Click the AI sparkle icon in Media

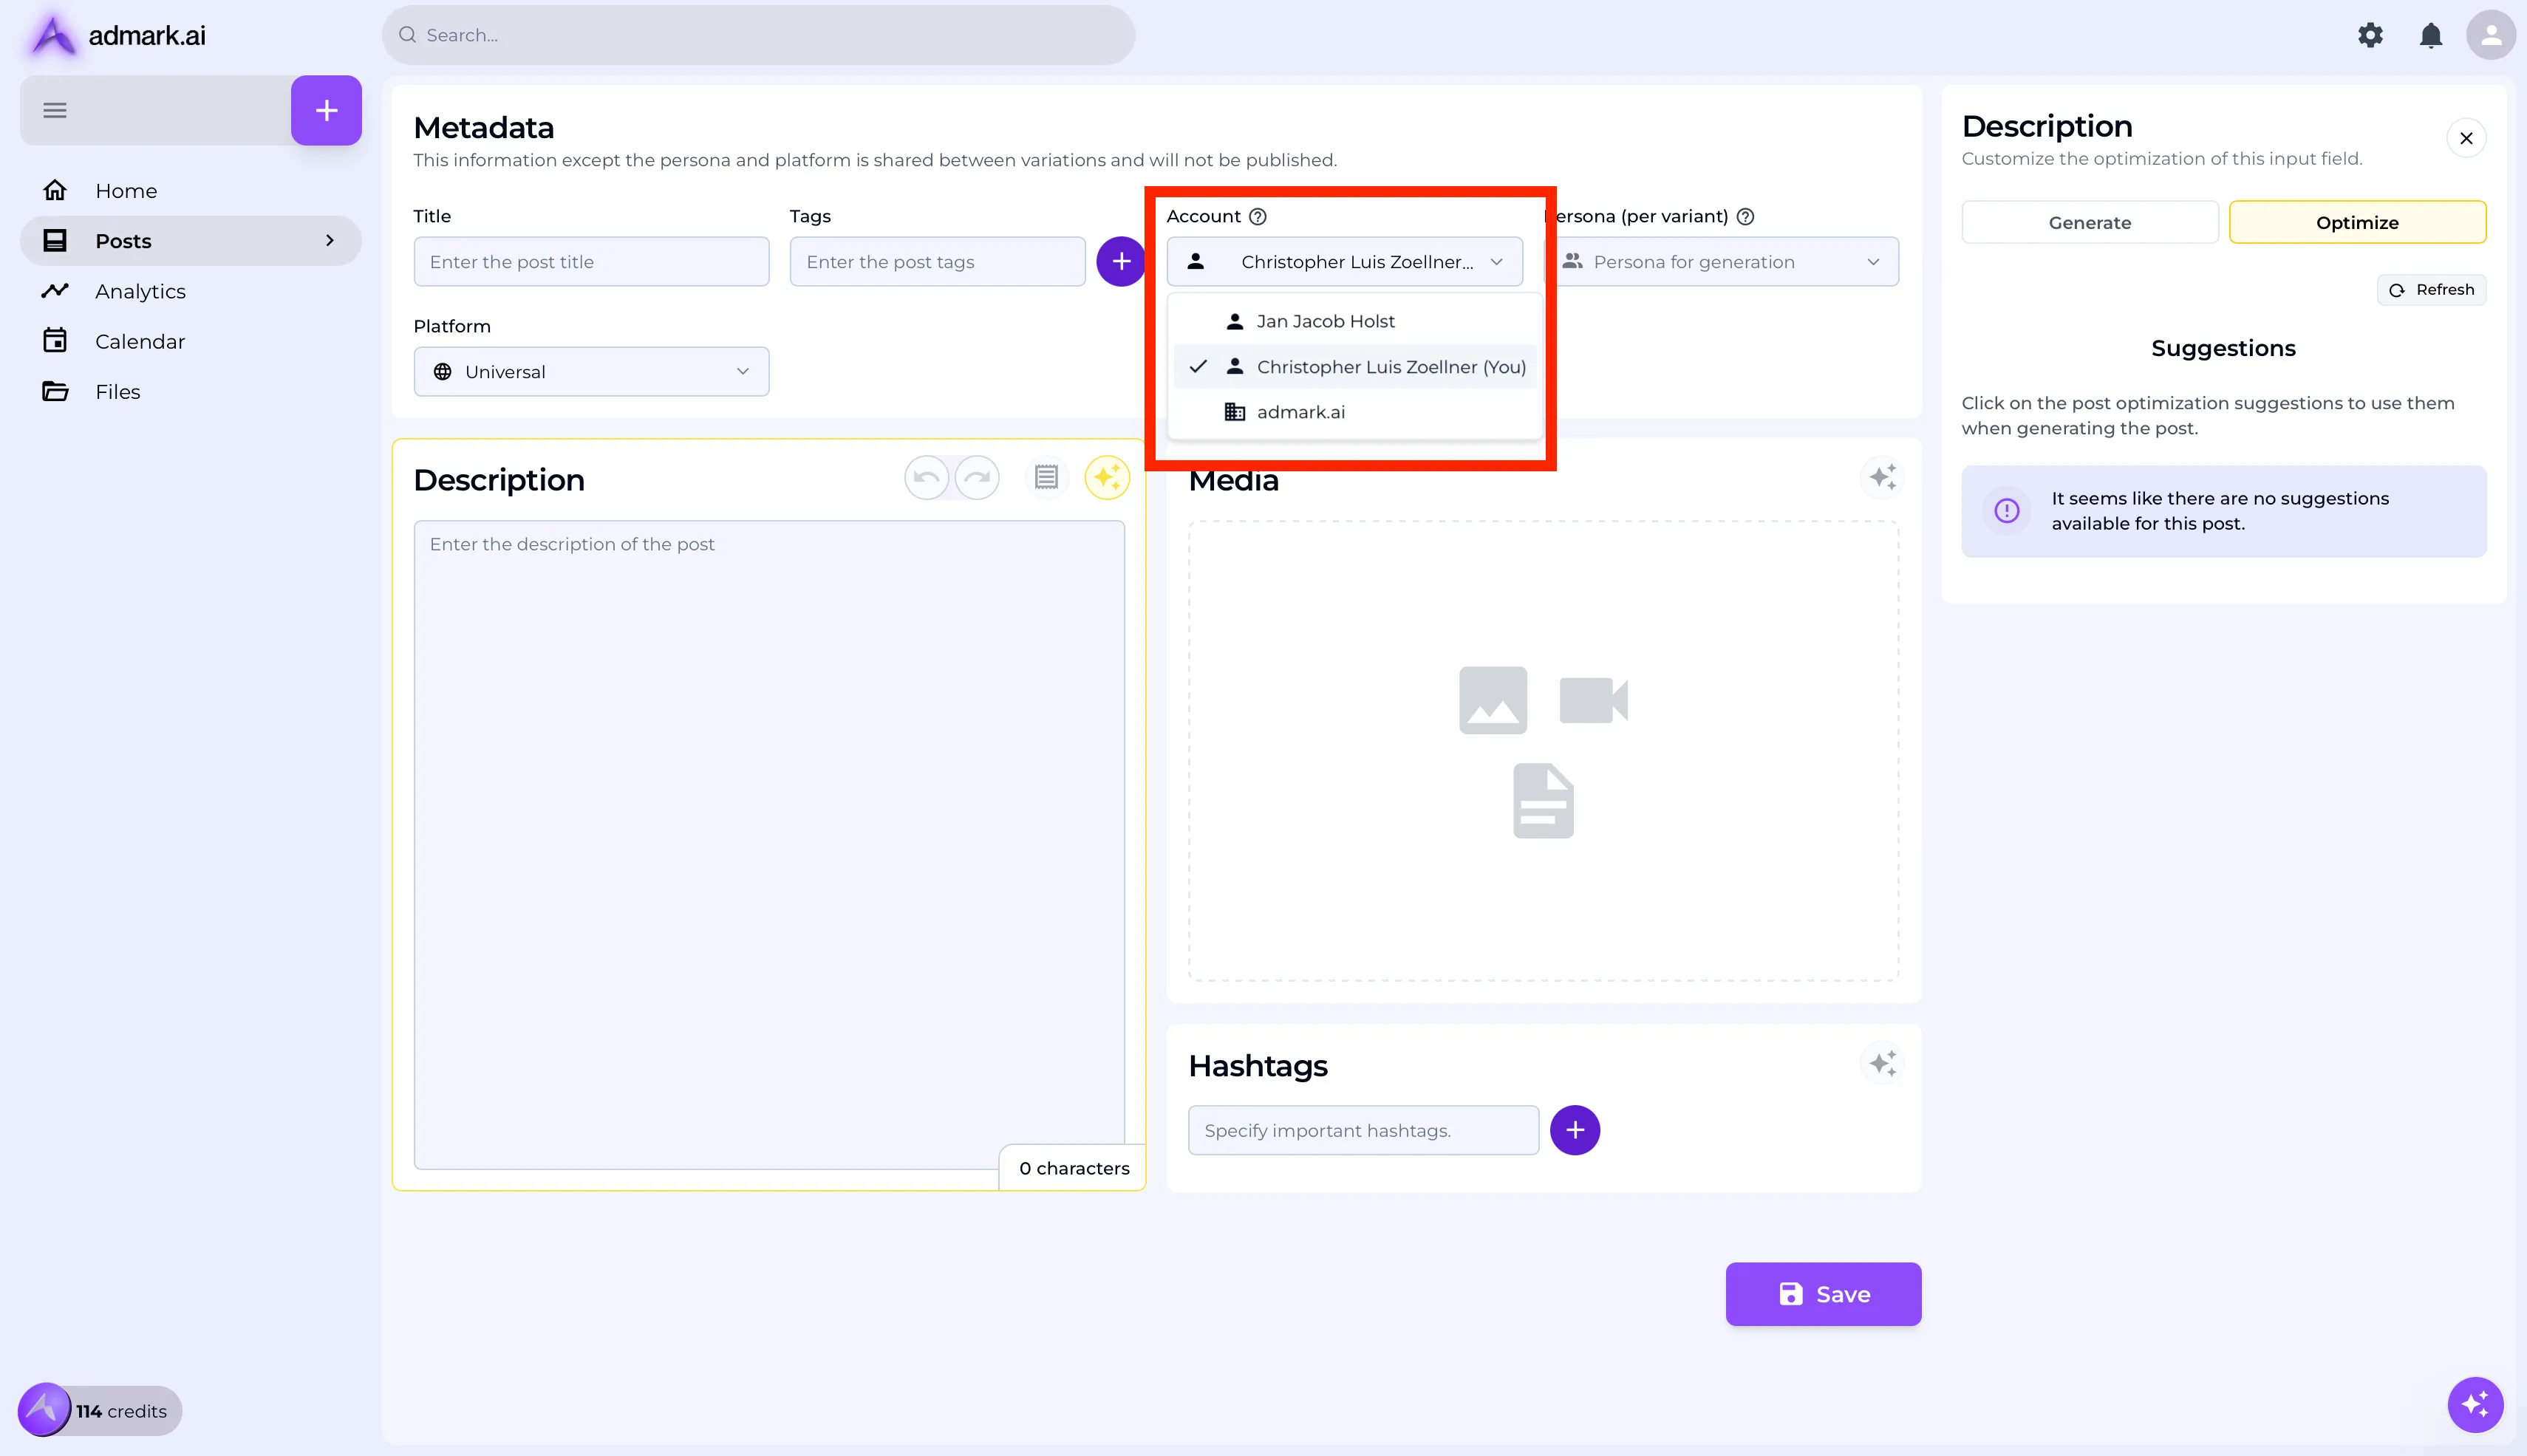pyautogui.click(x=1882, y=477)
